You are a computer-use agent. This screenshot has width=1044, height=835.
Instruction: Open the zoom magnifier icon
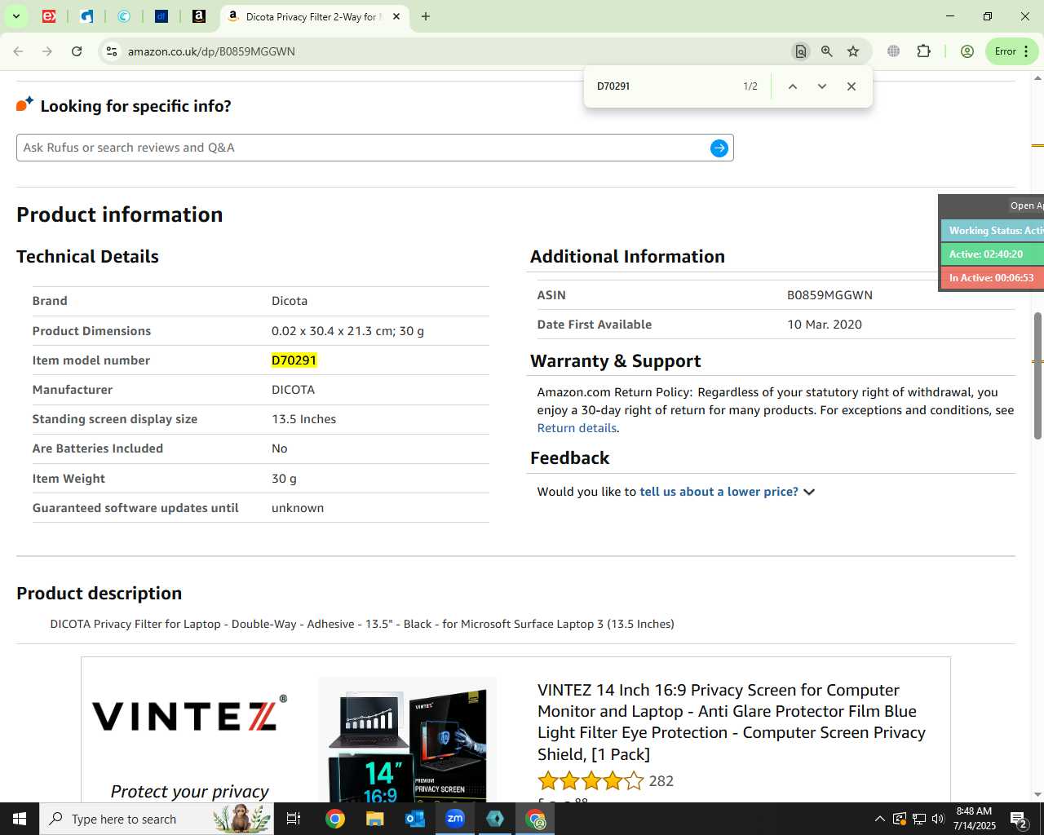827,51
